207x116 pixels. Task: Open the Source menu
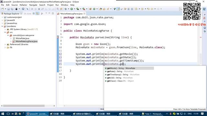pyautogui.click(x=15, y=5)
